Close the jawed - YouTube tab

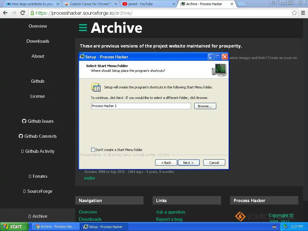click(174, 4)
